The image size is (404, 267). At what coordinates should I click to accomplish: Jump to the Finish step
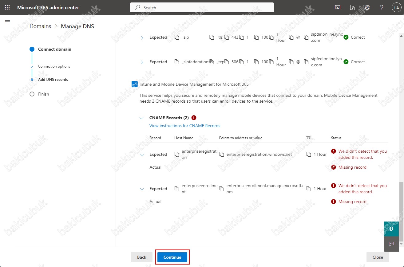43,94
